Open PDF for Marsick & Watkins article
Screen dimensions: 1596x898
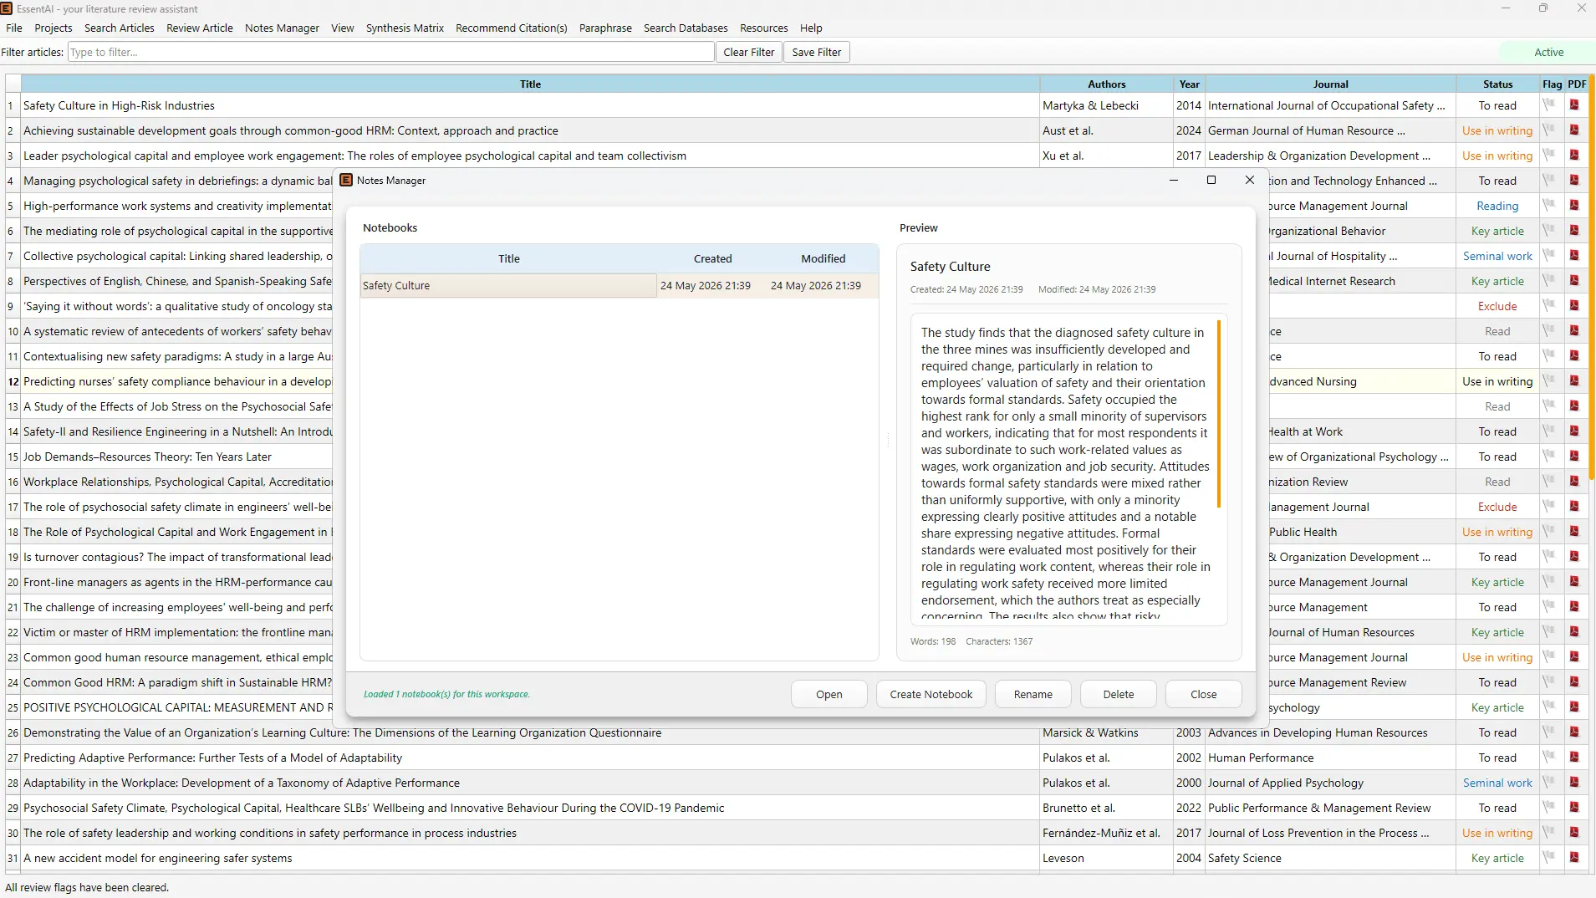pos(1574,732)
